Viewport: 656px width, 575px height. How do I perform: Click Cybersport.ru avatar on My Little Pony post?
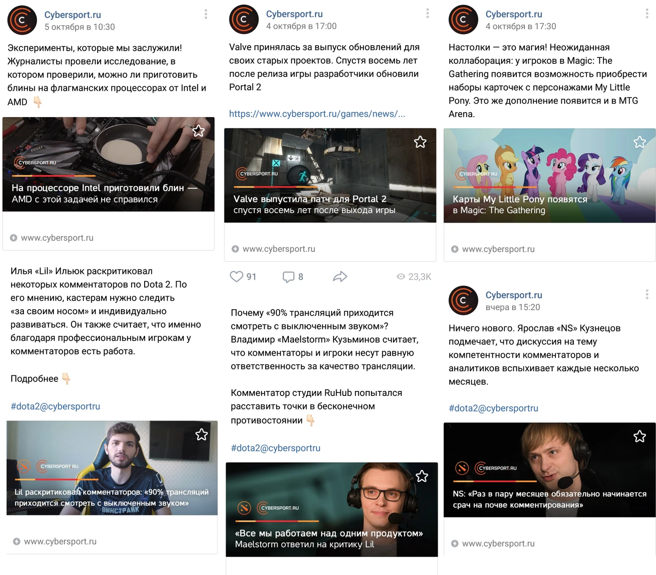tap(463, 20)
